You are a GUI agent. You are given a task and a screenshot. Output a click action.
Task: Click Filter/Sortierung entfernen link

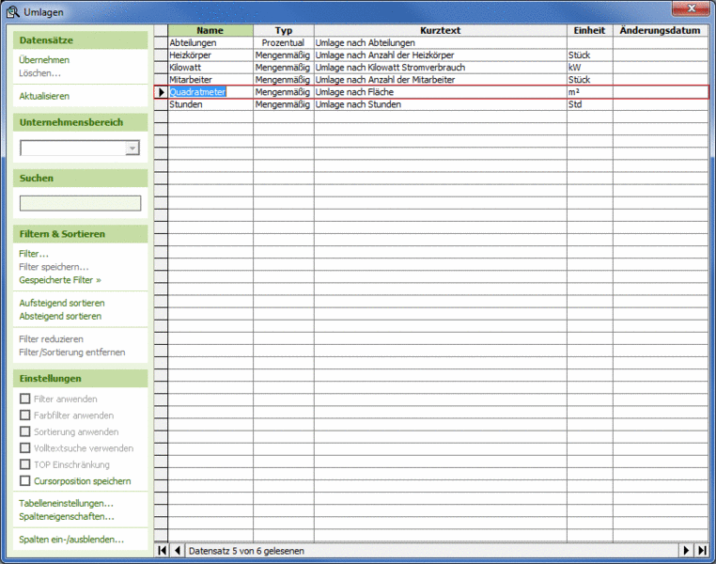(x=71, y=352)
